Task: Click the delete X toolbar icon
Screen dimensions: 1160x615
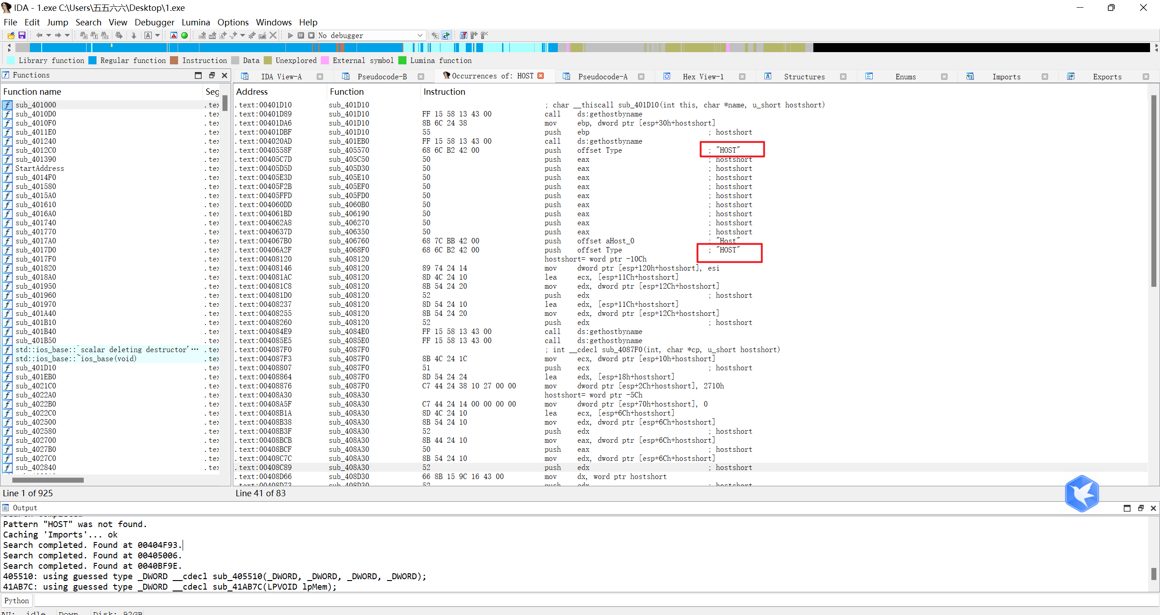Action: (x=273, y=35)
